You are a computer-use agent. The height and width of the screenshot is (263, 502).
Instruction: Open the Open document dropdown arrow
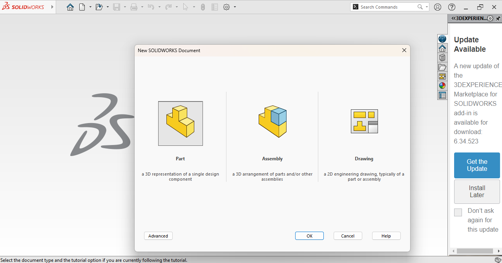pyautogui.click(x=108, y=7)
